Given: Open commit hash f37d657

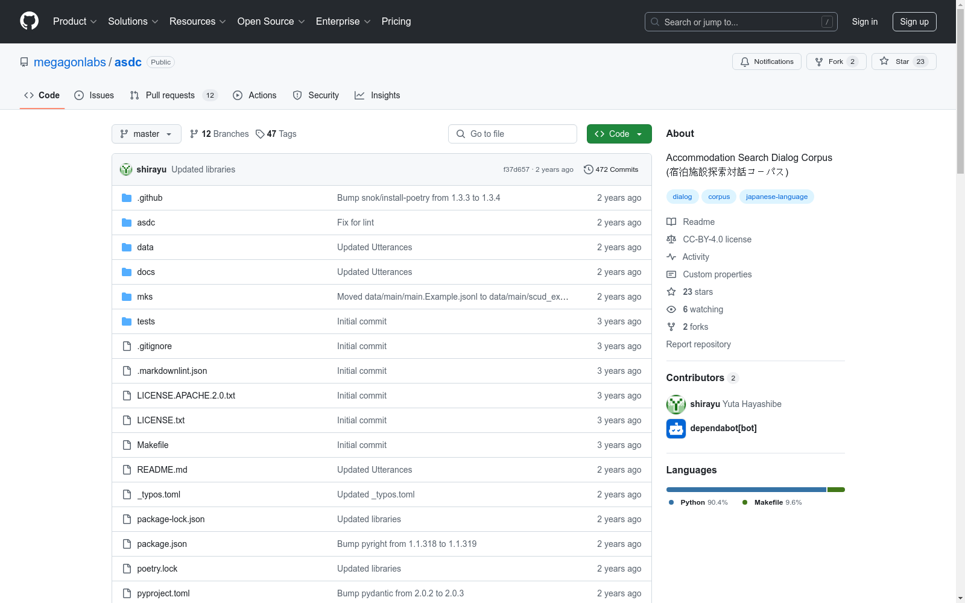Looking at the screenshot, I should pos(516,169).
